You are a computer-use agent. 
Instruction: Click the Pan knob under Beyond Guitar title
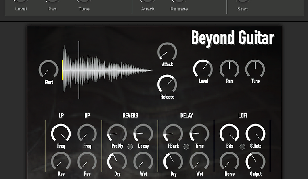[229, 69]
